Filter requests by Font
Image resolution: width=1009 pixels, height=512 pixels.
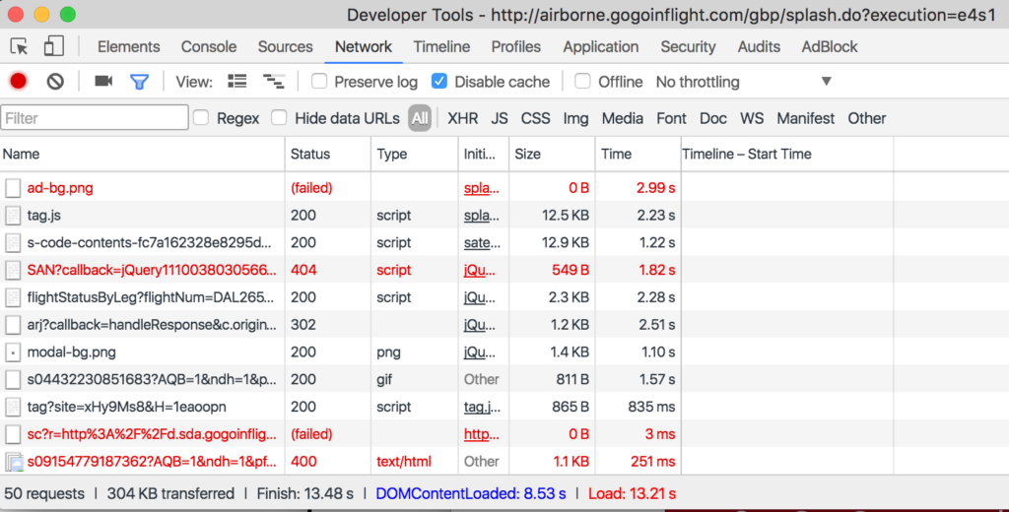[671, 118]
